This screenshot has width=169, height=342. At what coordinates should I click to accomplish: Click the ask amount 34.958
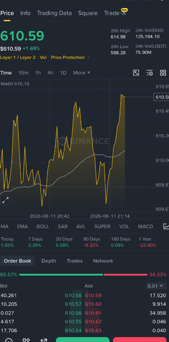tap(158, 313)
